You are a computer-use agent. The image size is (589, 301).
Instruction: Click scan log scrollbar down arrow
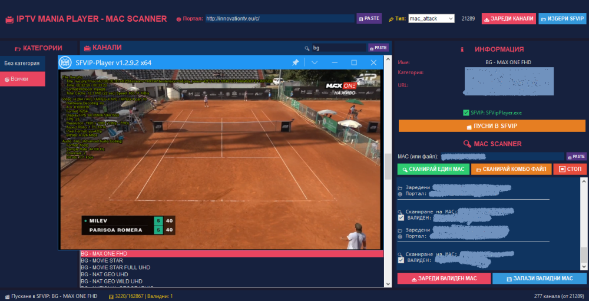coord(583,266)
